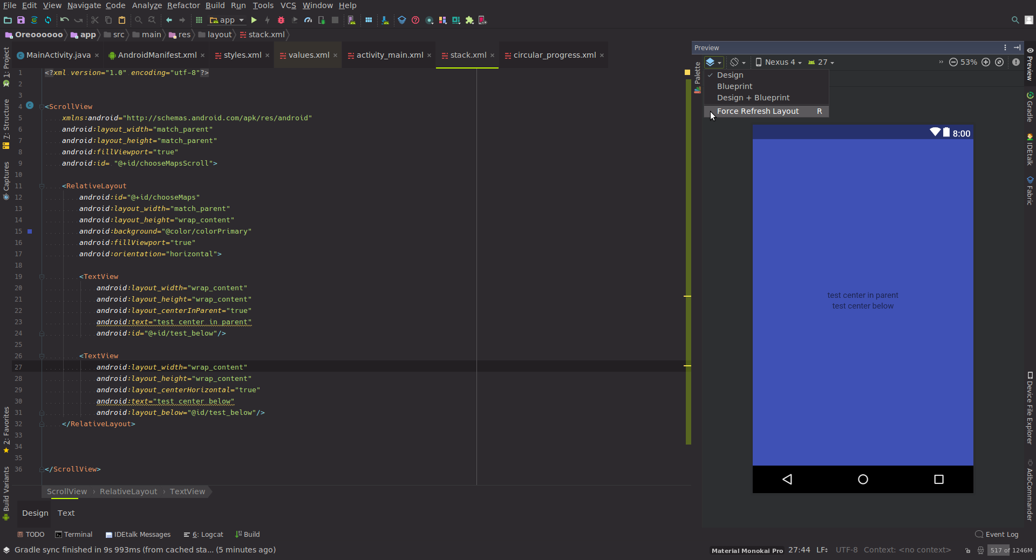Open the Event Log panel
This screenshot has width=1036, height=560.
point(997,534)
